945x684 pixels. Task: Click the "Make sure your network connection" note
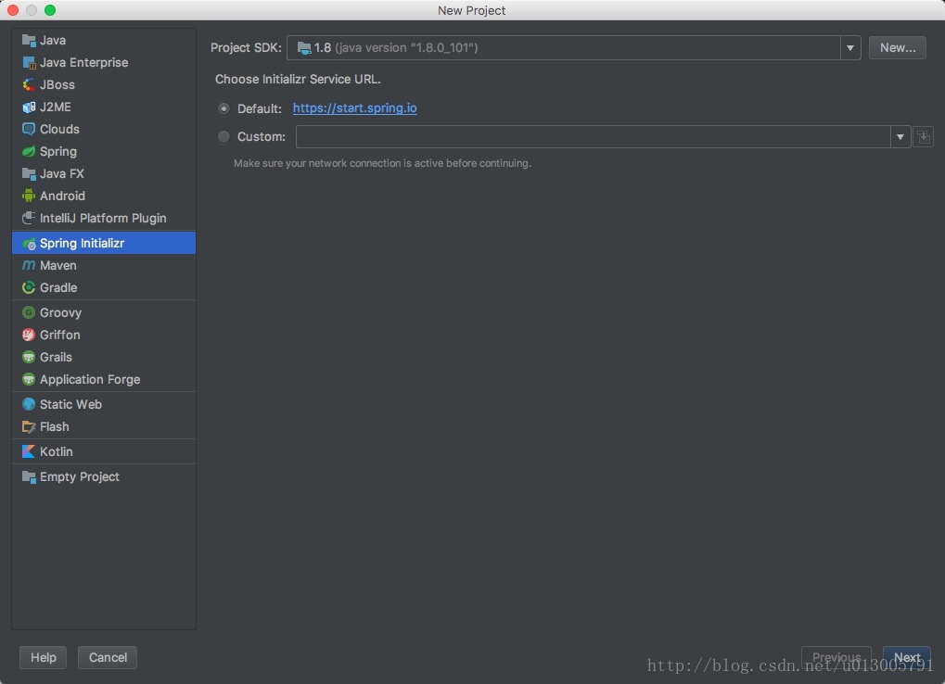click(x=382, y=163)
